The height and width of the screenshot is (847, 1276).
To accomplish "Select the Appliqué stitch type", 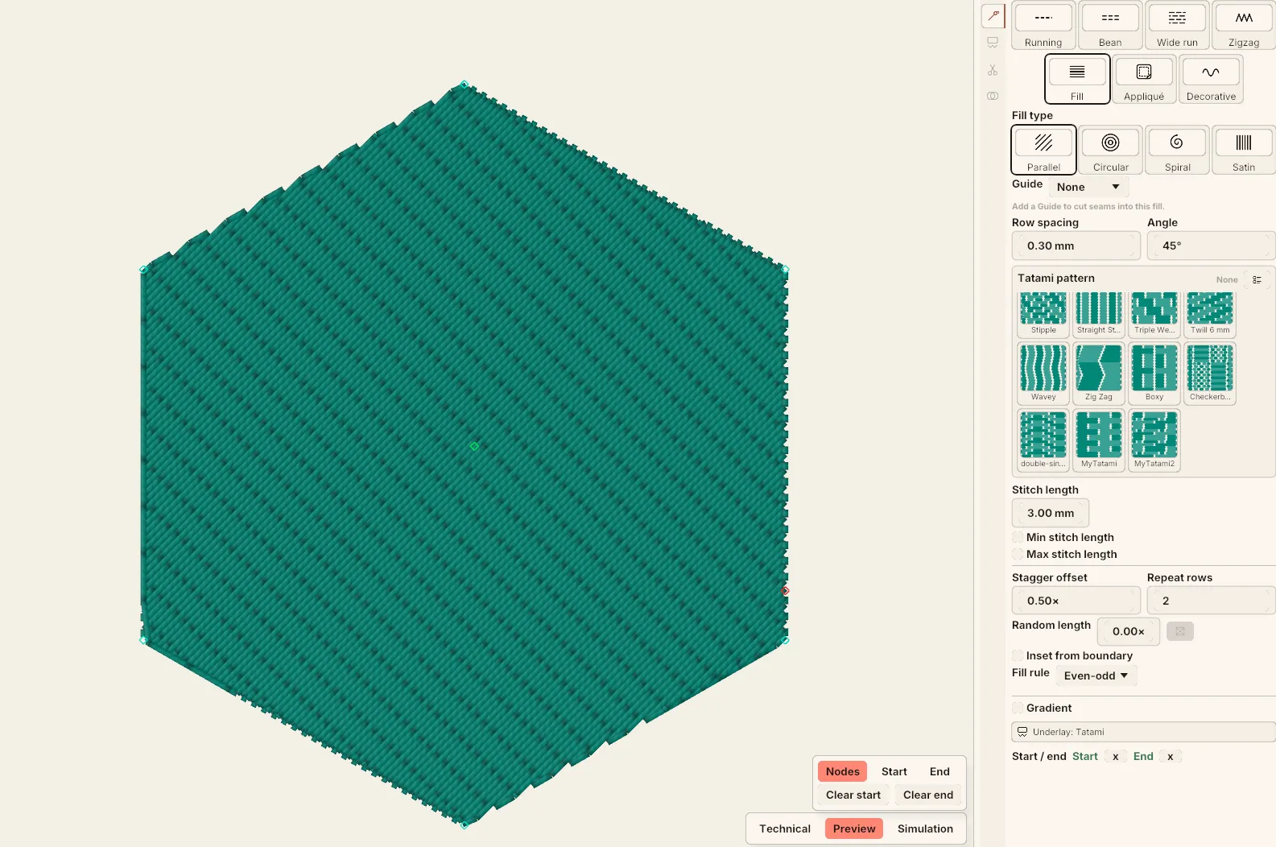I will pyautogui.click(x=1144, y=79).
